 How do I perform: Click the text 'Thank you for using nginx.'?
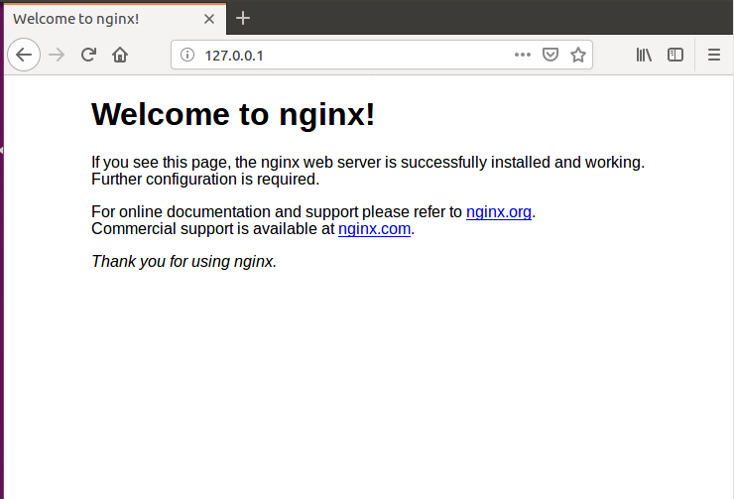click(x=183, y=261)
